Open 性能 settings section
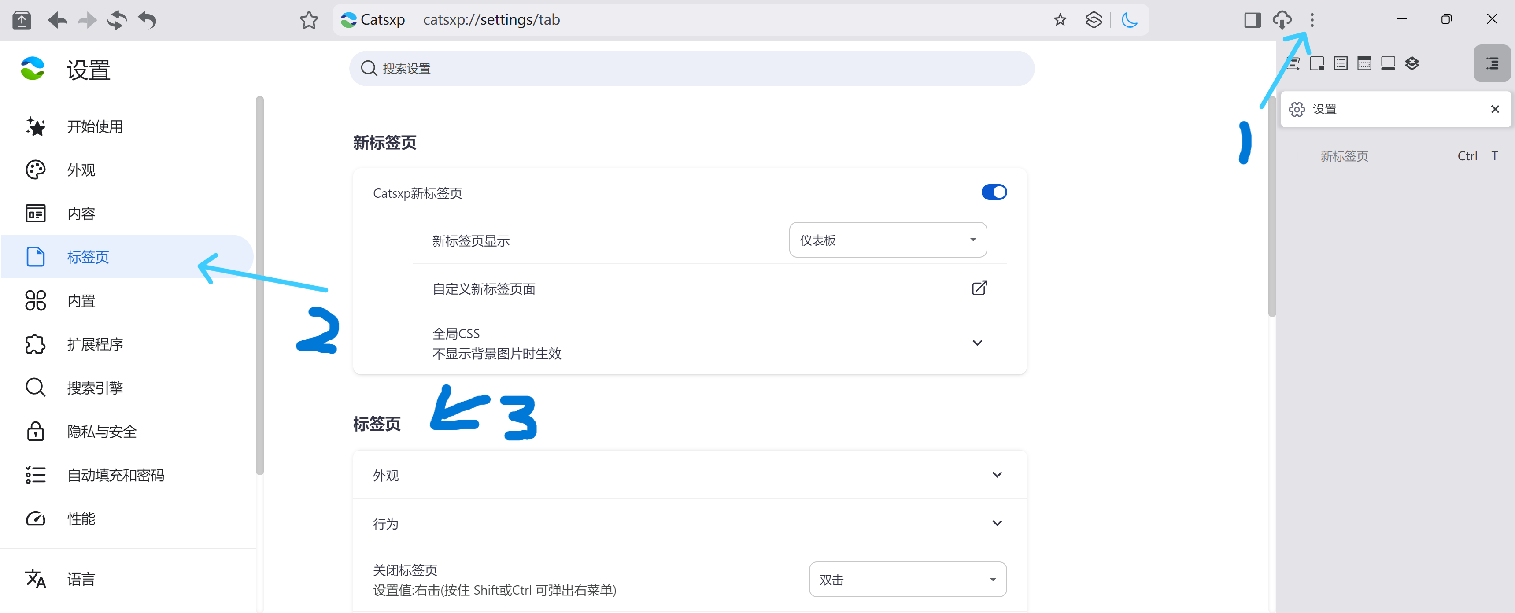The image size is (1515, 613). [x=128, y=518]
